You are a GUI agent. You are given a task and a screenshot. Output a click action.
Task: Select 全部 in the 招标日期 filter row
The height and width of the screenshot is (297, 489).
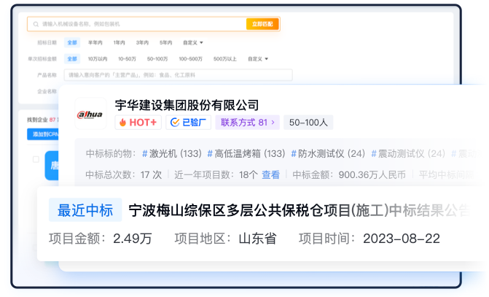point(71,43)
